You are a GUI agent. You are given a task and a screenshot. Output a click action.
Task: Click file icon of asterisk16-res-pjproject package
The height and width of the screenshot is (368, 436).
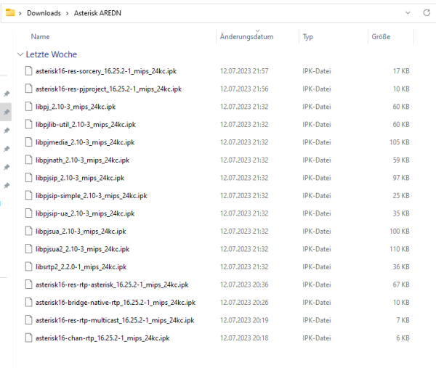28,89
